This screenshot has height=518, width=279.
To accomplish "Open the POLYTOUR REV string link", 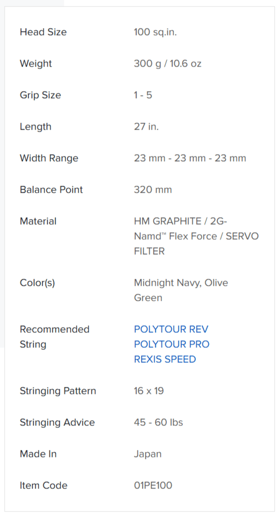I will pos(171,329).
